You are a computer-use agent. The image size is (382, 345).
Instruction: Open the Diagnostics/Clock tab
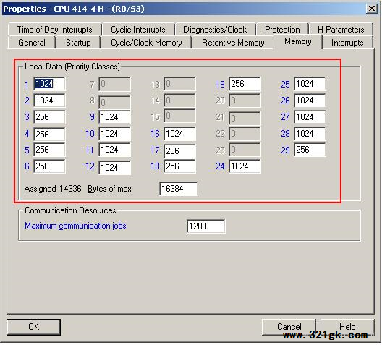pos(215,30)
